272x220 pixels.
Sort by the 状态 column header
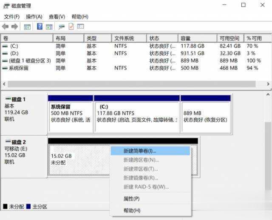click(162, 38)
